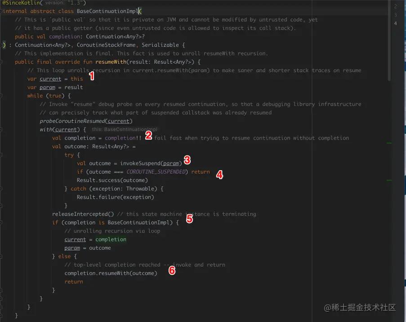Place cursor on the current variable declaration
This screenshot has height=322, width=406.
click(x=50, y=78)
